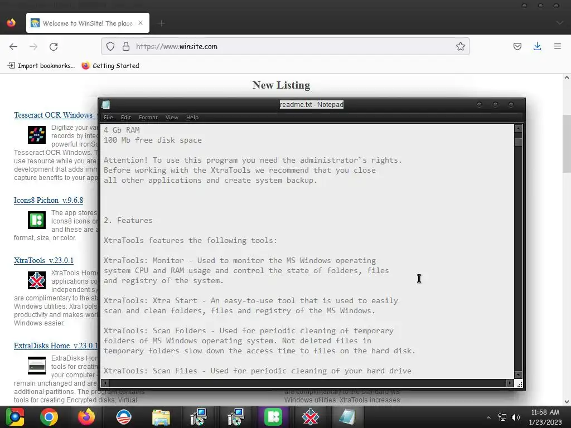Open a new Firefox tab
Screen dimensions: 571x428
pyautogui.click(x=162, y=23)
